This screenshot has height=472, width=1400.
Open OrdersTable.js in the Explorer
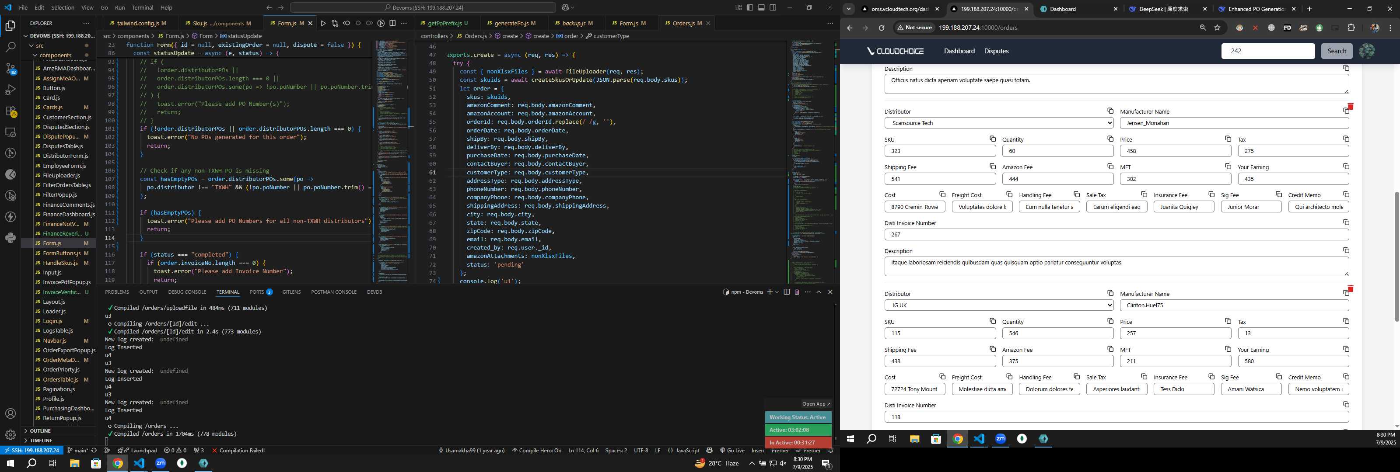pos(60,380)
